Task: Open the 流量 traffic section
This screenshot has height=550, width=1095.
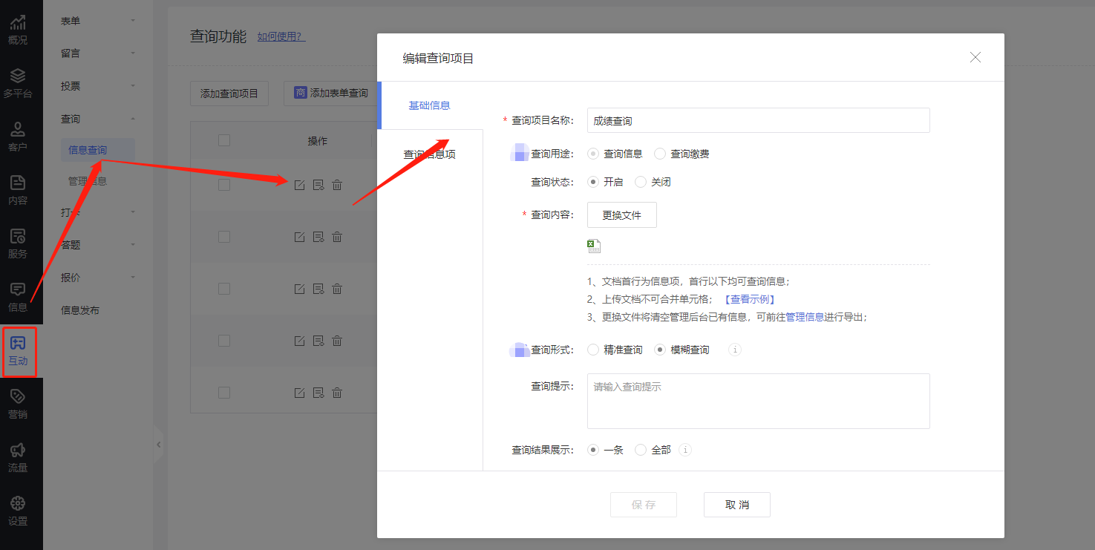Action: [18, 457]
